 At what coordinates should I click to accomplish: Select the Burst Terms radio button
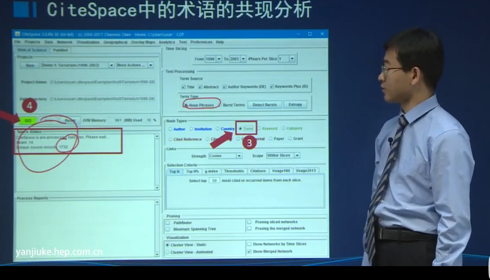coord(220,105)
